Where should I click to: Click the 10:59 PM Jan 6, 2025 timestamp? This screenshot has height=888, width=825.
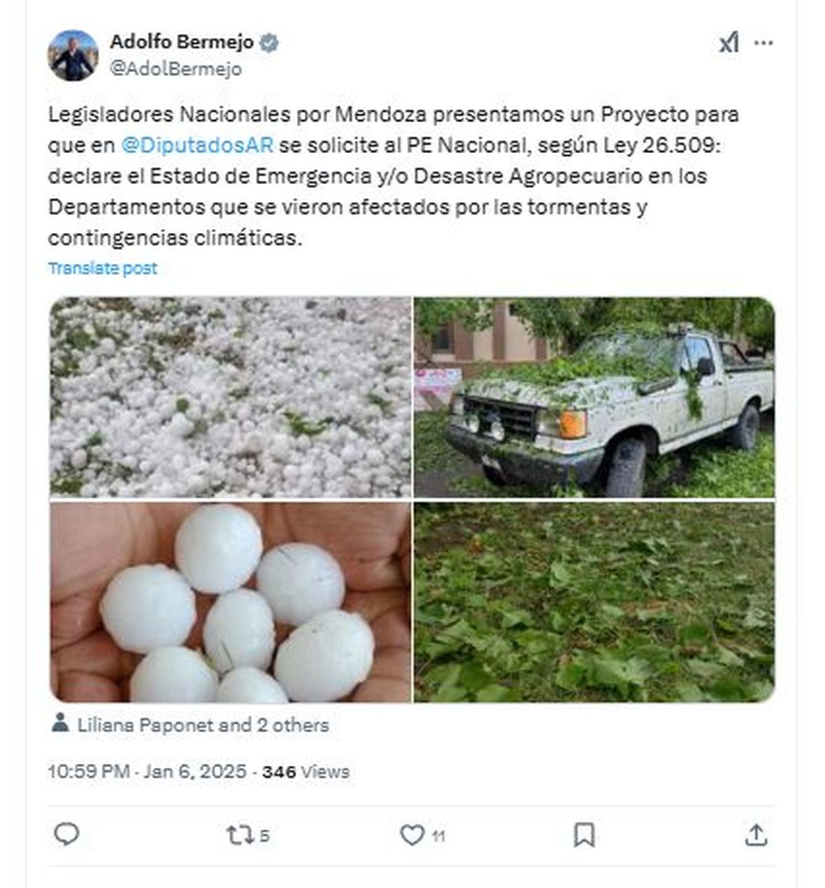147,771
